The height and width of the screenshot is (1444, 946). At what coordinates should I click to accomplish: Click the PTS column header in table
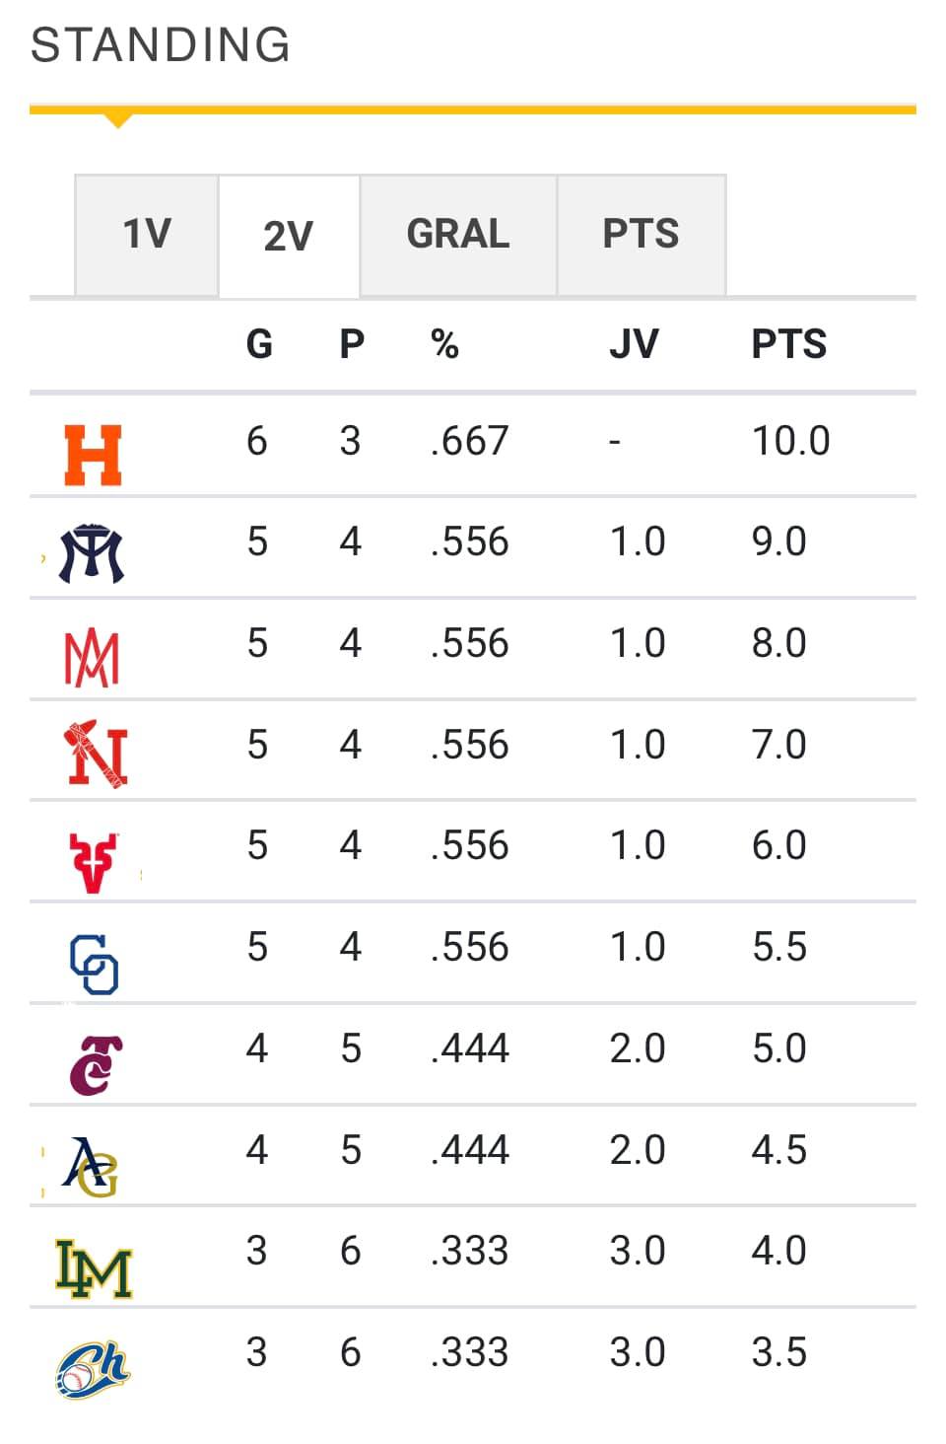[788, 344]
